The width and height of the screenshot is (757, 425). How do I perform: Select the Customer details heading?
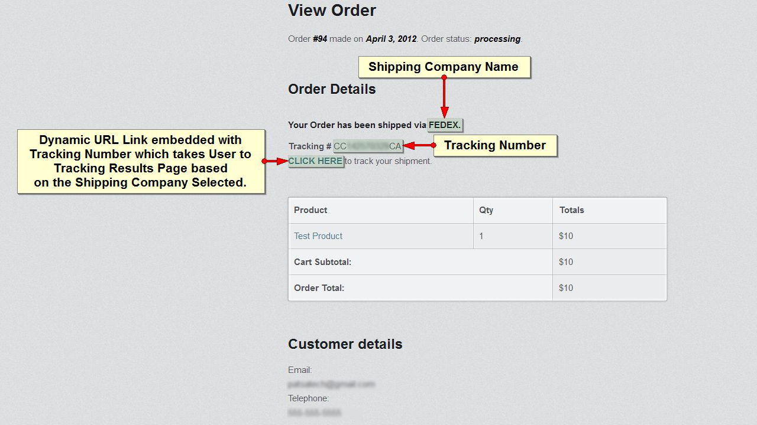click(x=345, y=344)
